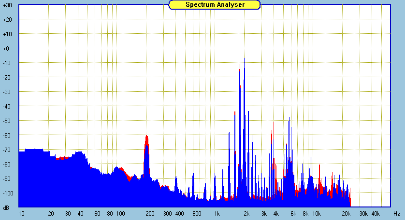
Task: Select the 30k frequency axis label
Action: pos(363,213)
